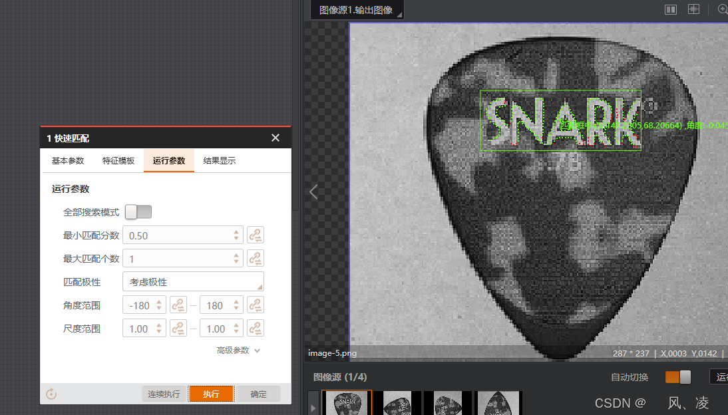Open the 匹配极性 dropdown

[193, 282]
